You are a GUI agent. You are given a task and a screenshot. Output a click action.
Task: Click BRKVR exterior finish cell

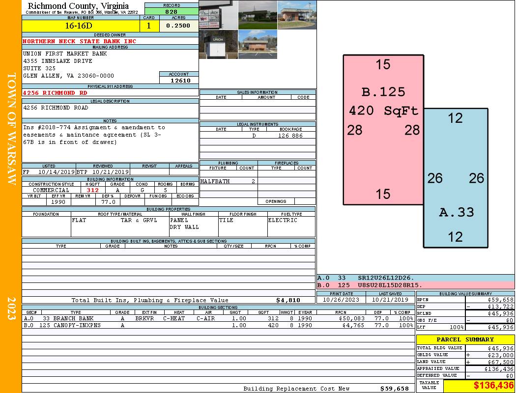(x=144, y=318)
